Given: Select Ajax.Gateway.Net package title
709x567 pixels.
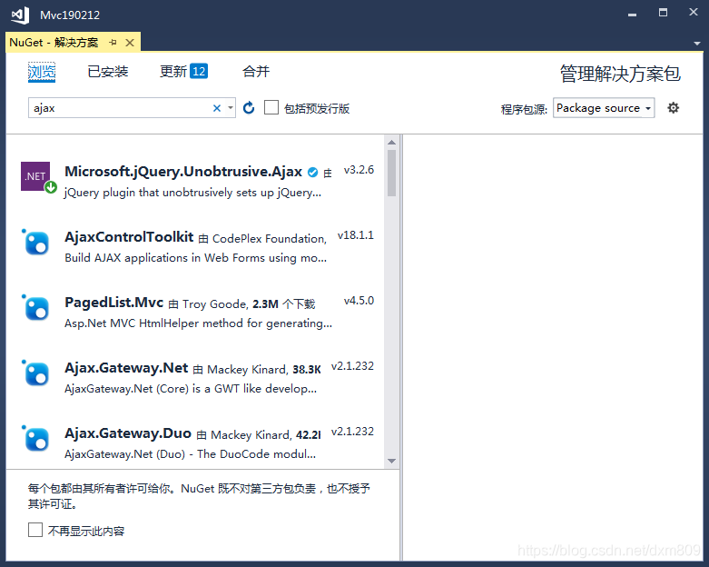Looking at the screenshot, I should (126, 367).
